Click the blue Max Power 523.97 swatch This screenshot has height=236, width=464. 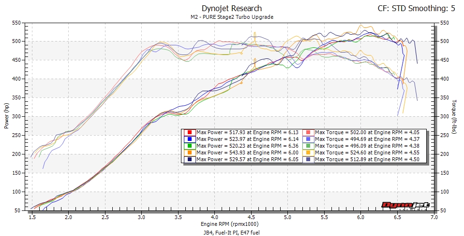coord(190,139)
